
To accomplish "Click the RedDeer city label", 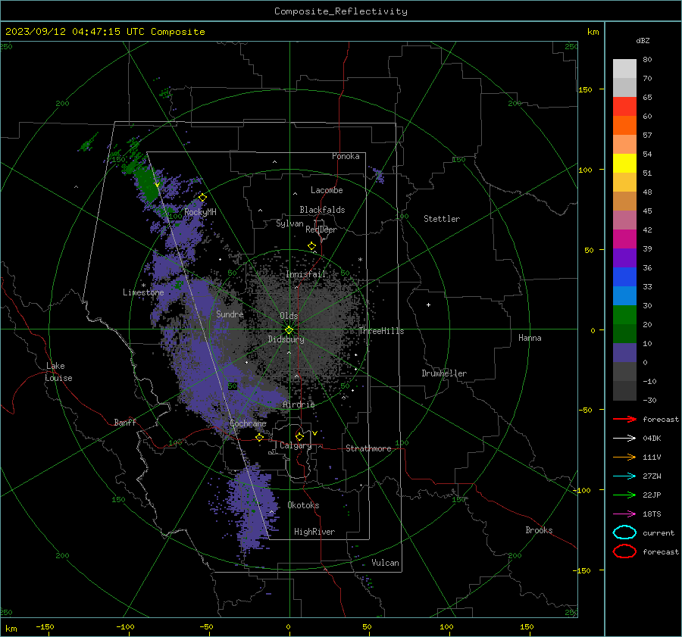I will click(321, 230).
